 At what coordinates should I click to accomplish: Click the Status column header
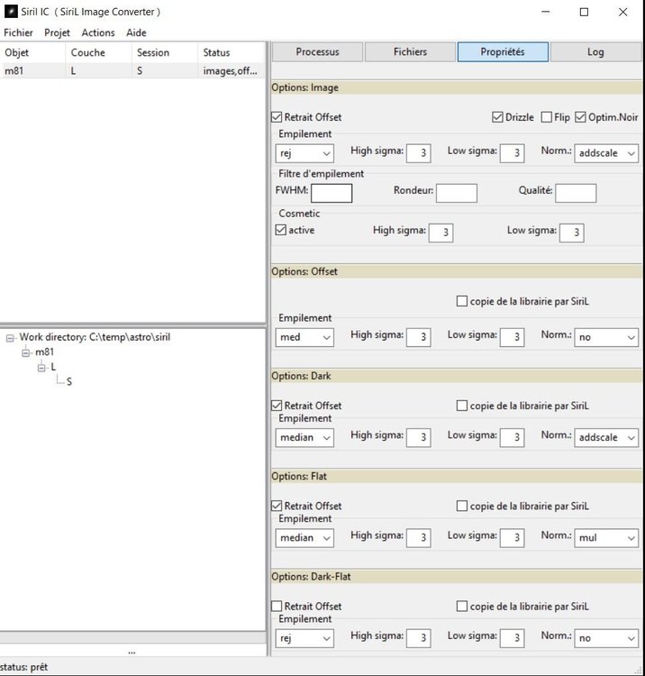231,52
